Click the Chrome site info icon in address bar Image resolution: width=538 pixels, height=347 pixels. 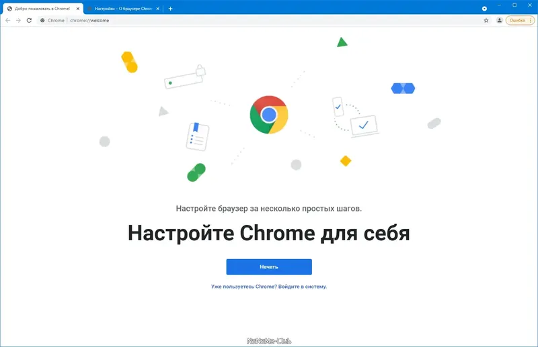coord(42,21)
